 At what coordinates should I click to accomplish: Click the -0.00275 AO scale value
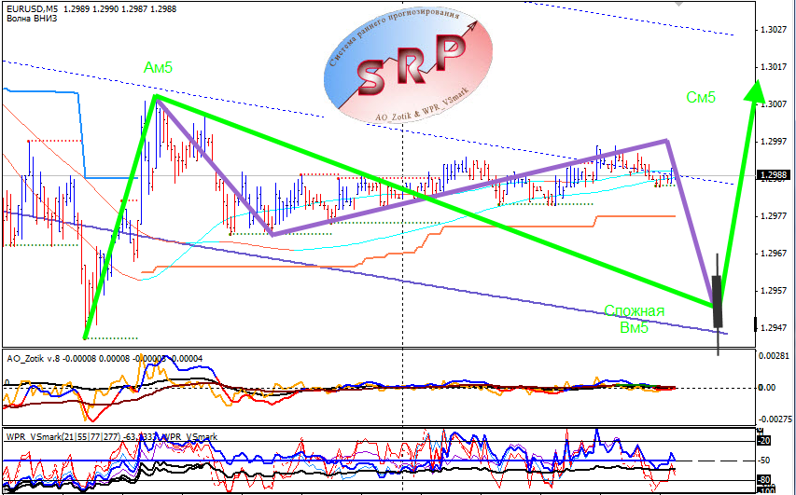(775, 419)
